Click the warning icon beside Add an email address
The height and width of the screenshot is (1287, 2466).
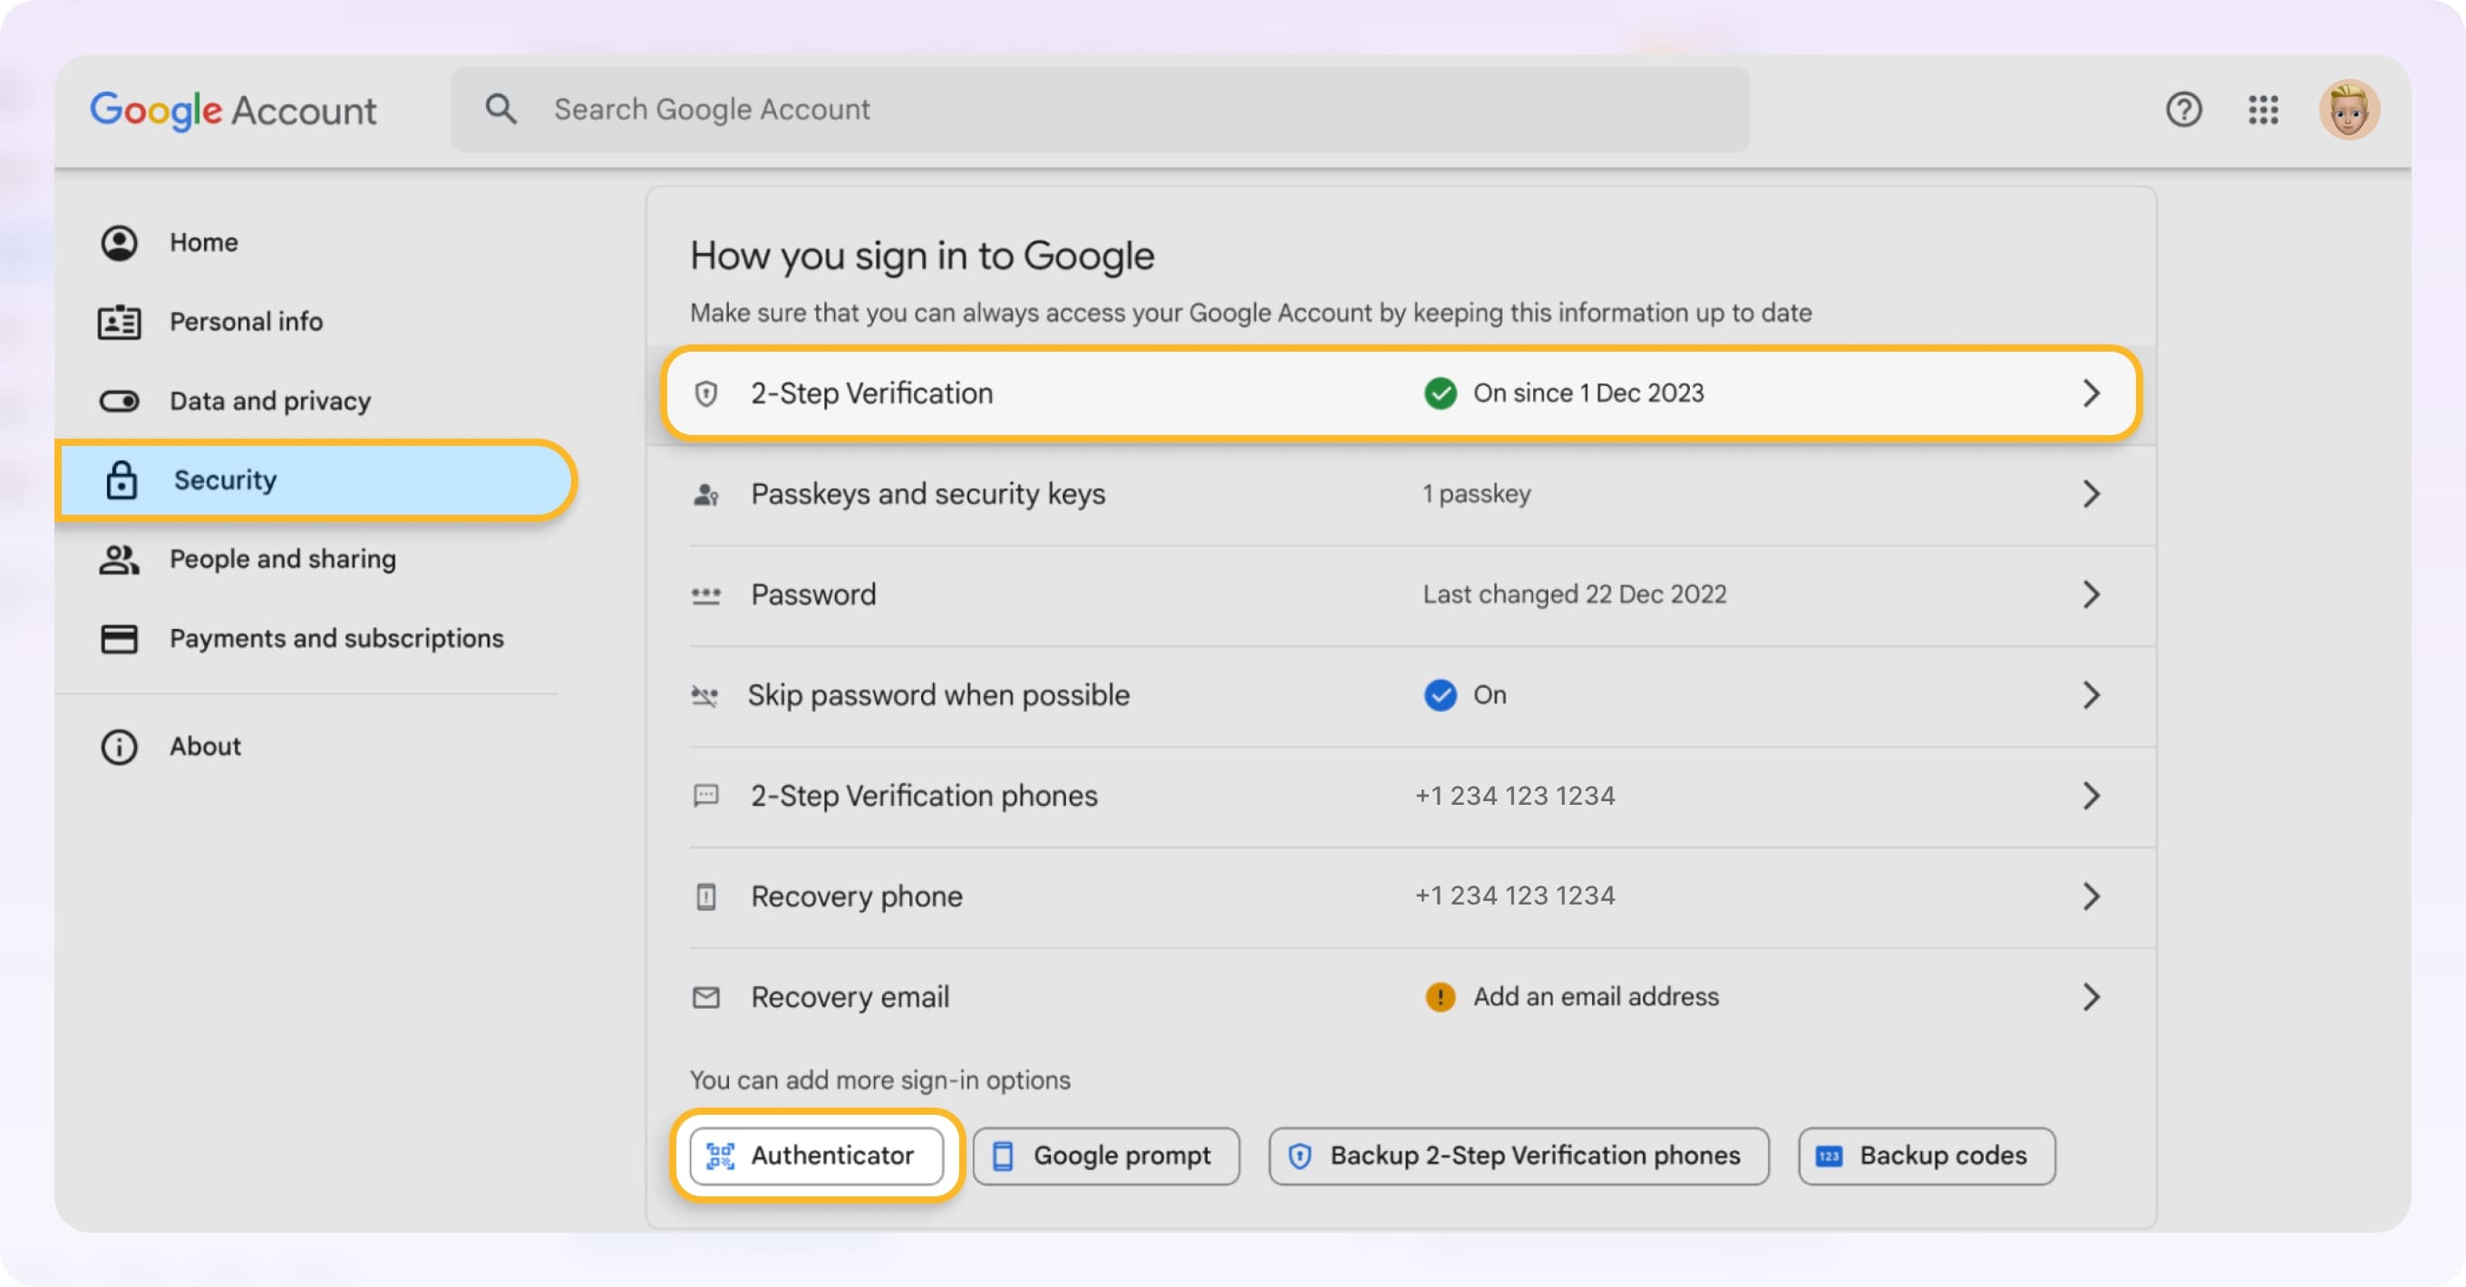pos(1440,996)
